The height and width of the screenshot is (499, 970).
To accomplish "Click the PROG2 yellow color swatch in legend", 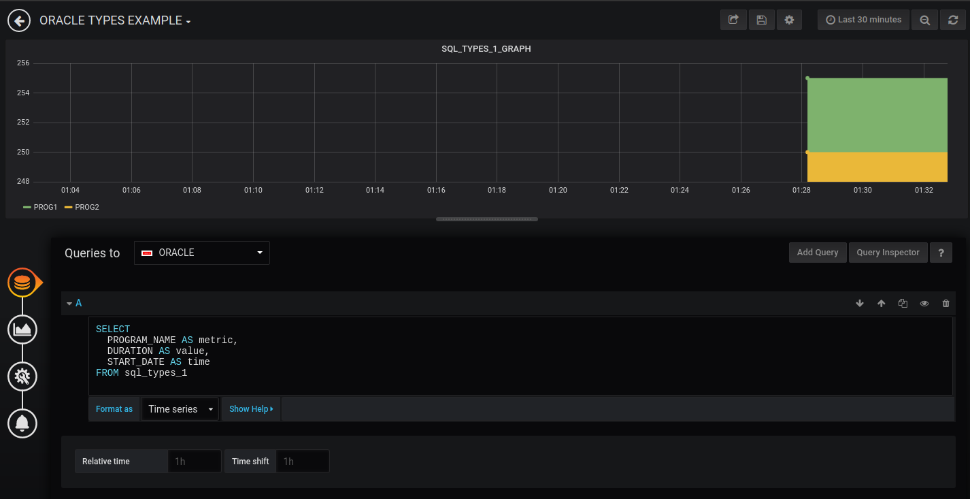I will (x=69, y=207).
